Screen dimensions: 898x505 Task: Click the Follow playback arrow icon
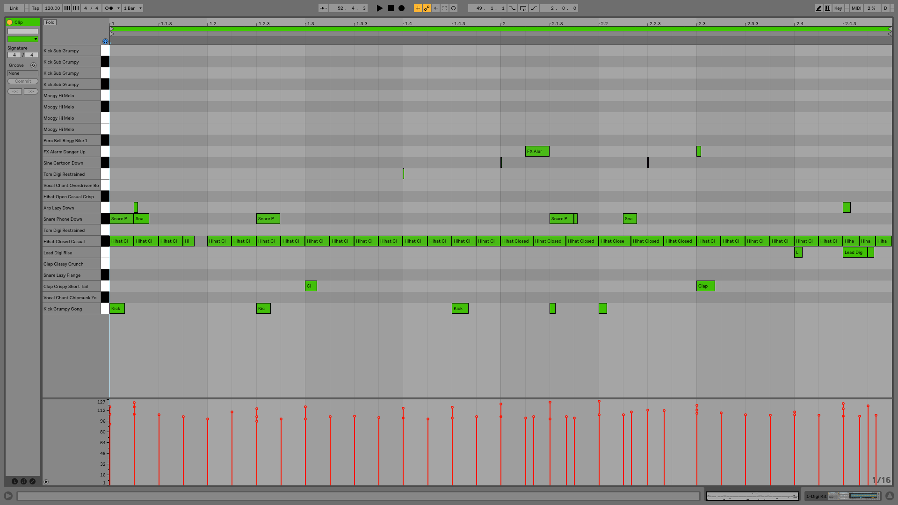pos(323,8)
